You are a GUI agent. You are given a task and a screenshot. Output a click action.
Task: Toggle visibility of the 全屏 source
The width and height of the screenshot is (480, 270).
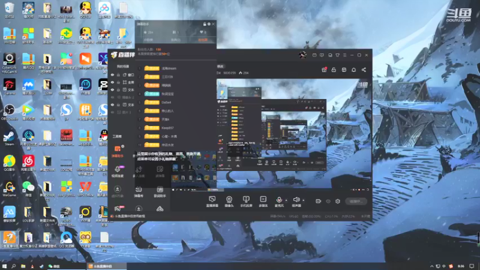[x=112, y=82]
